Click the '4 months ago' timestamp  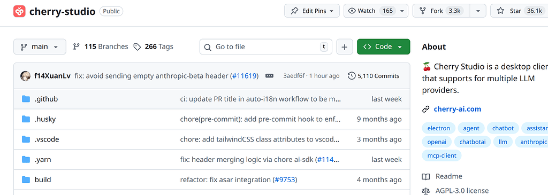(379, 180)
